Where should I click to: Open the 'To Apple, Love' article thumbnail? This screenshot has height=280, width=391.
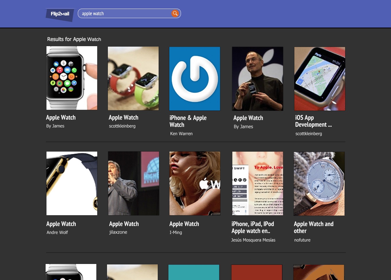[258, 183]
